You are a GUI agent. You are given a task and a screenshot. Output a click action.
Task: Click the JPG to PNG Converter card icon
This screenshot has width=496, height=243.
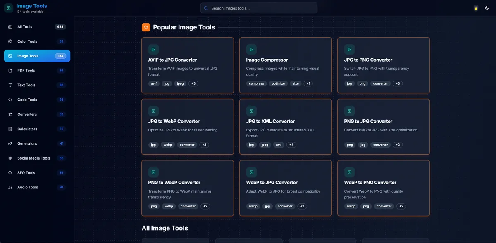click(x=349, y=50)
